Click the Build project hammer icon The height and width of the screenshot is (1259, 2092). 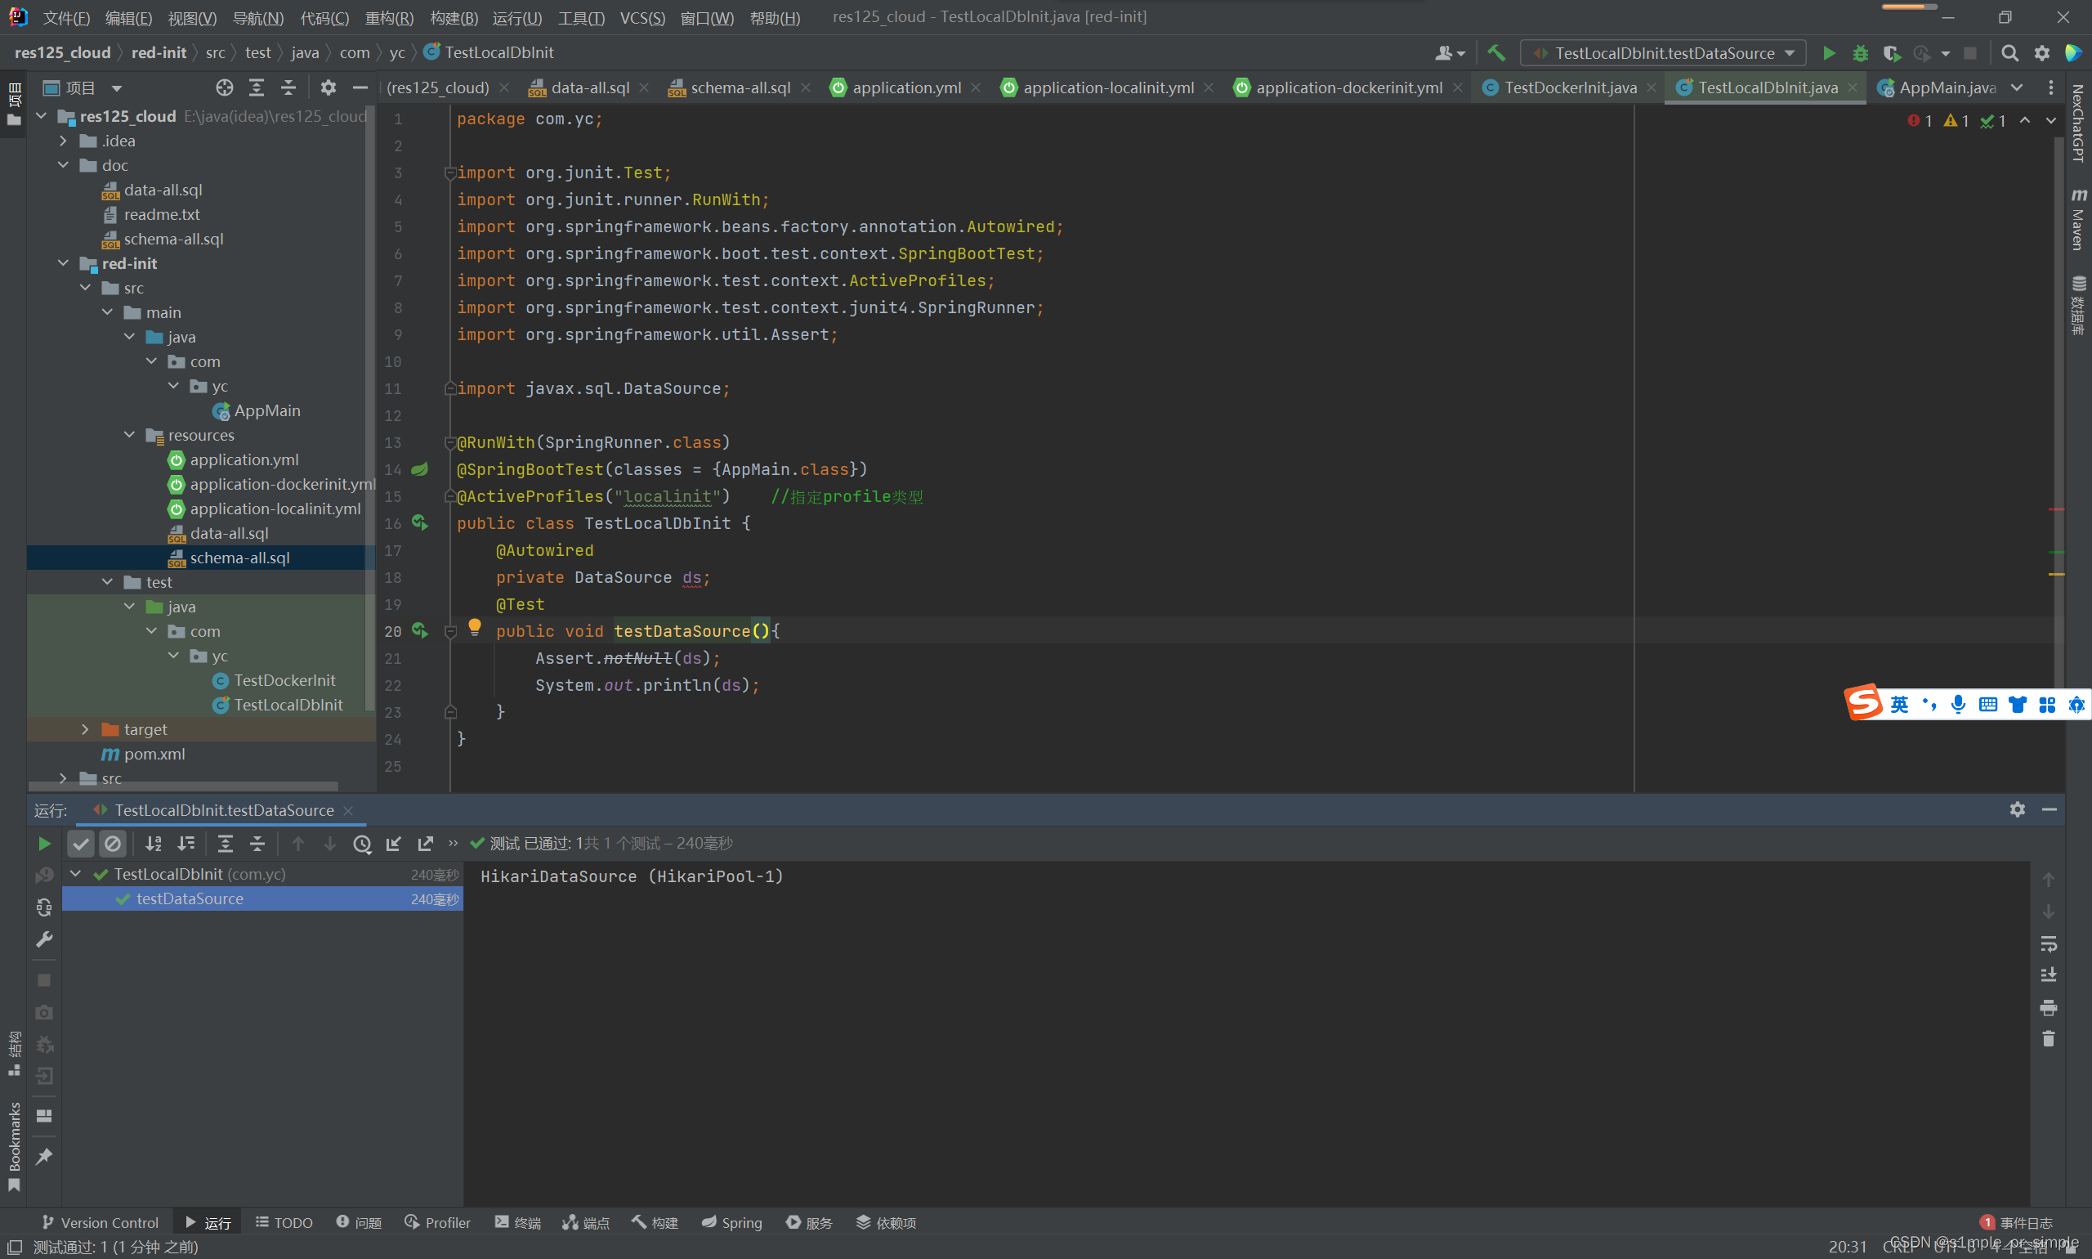(x=1495, y=52)
